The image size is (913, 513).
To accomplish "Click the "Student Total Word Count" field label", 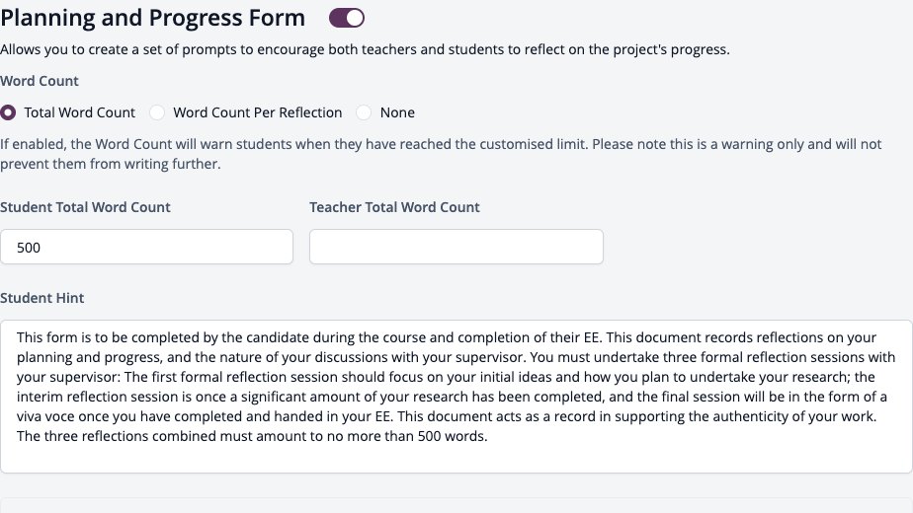I will pos(85,207).
